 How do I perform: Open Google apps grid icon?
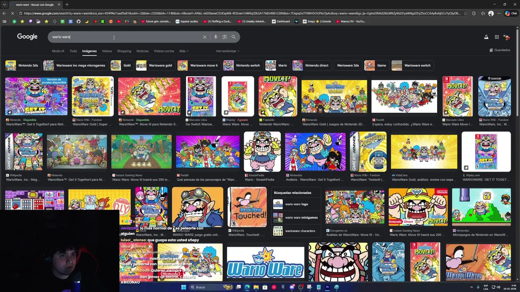click(x=497, y=37)
